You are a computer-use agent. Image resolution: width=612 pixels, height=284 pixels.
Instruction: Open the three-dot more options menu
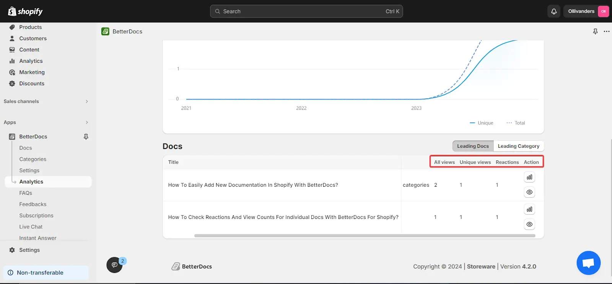(607, 31)
